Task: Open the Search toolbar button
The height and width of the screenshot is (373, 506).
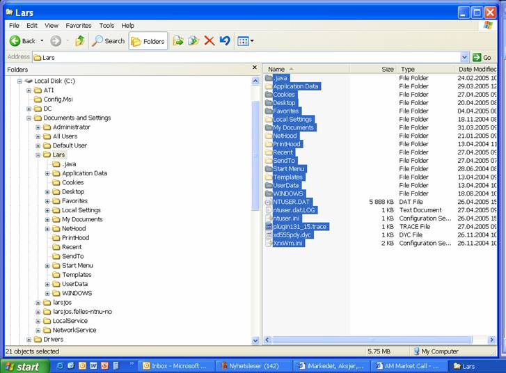Action: 109,41
